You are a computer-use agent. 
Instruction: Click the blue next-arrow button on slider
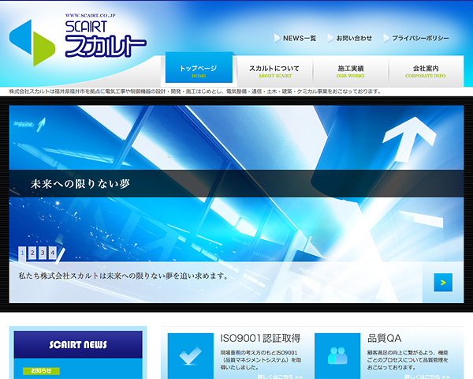pos(443,283)
